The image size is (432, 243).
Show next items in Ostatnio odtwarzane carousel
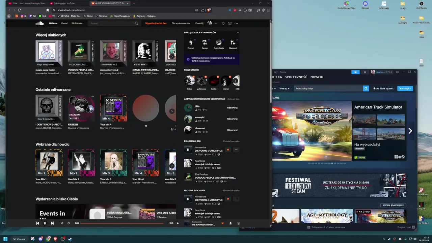click(x=172, y=111)
